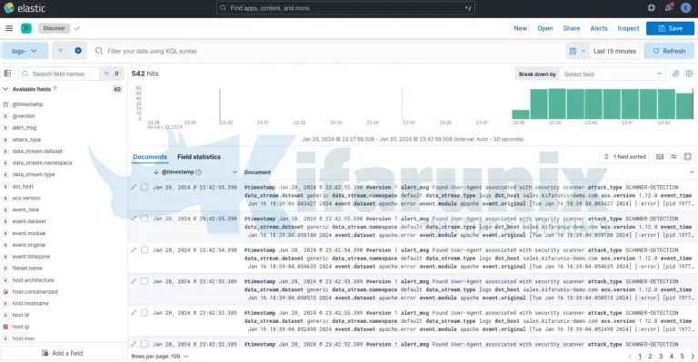Viewport: 698px width, 362px height.
Task: Click Open in the top menu
Action: [x=545, y=28]
